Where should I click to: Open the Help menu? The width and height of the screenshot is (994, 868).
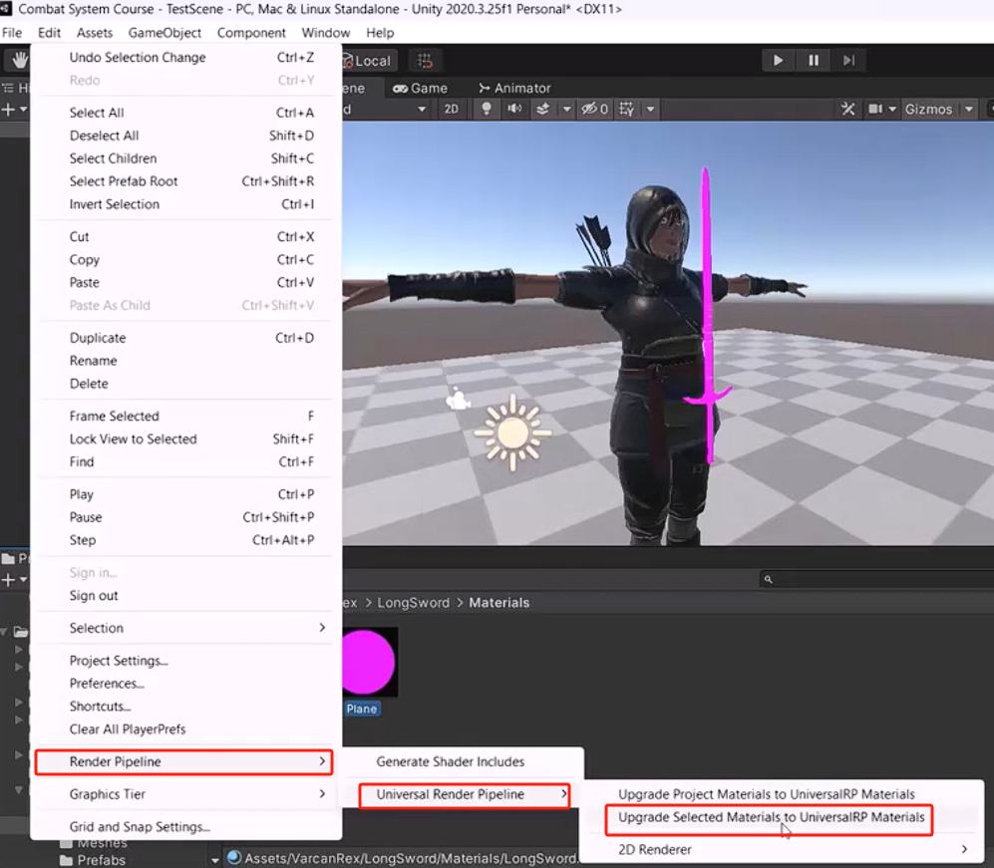tap(380, 32)
